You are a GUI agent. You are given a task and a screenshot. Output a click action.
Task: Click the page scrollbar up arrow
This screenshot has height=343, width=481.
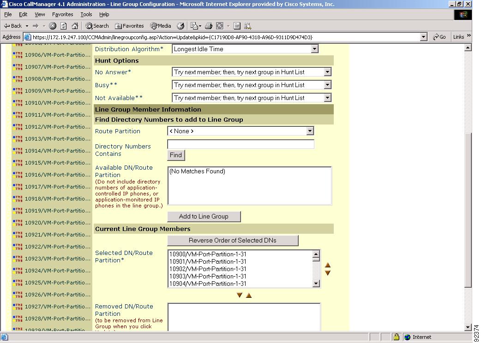point(468,47)
